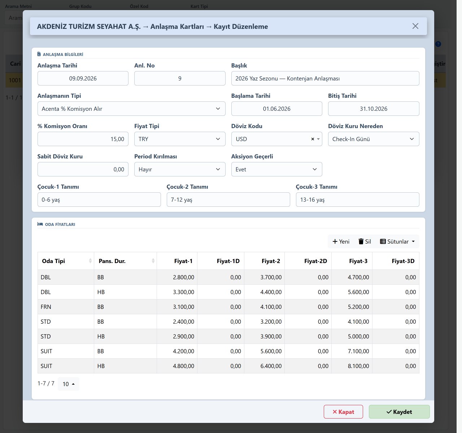Open the Sütunlar columns dropdown
Viewport: 462px width, 433px height.
click(397, 241)
